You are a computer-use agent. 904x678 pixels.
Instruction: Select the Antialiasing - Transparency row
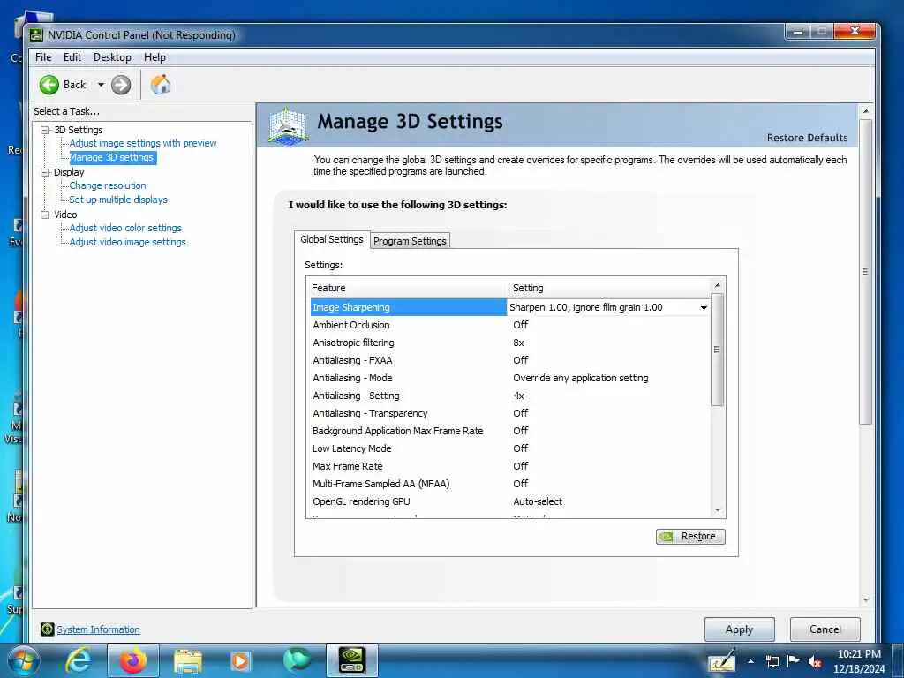pyautogui.click(x=509, y=413)
